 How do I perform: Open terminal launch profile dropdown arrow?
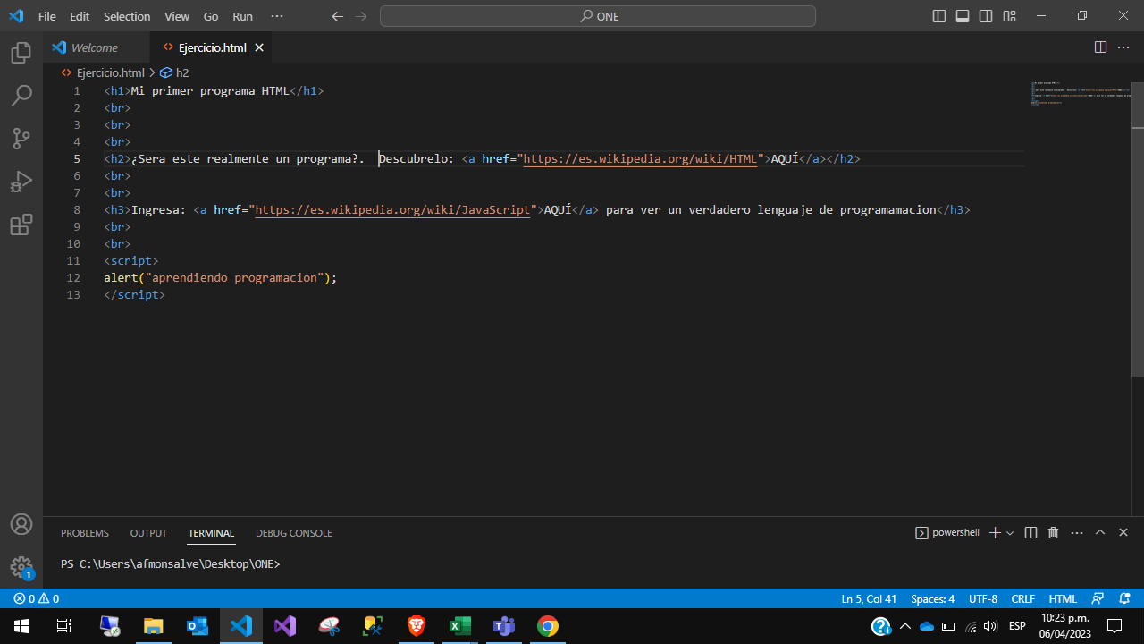(x=1010, y=533)
